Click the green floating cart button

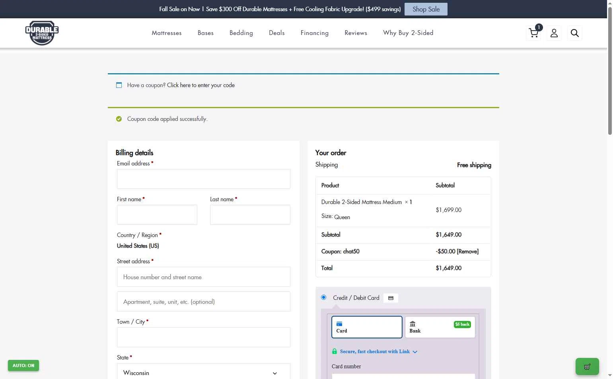(x=587, y=367)
